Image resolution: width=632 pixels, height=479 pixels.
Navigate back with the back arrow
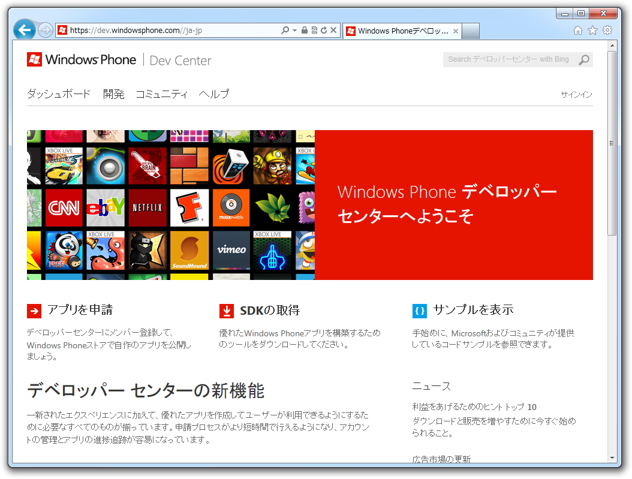coord(24,29)
